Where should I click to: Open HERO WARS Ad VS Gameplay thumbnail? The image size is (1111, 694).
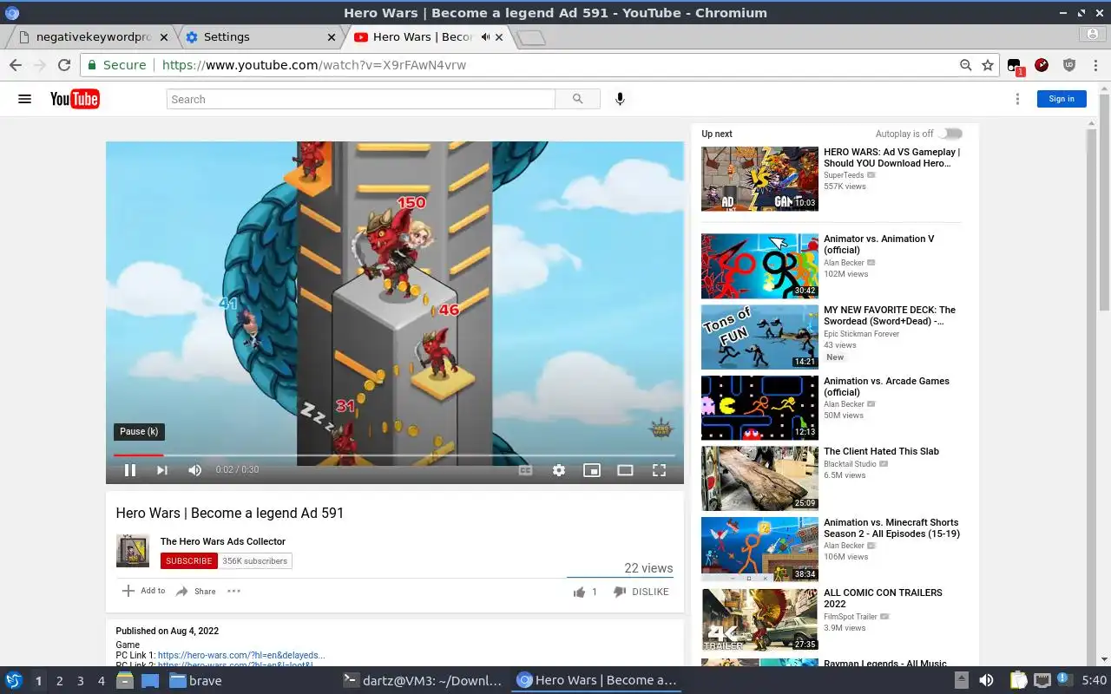pos(759,179)
